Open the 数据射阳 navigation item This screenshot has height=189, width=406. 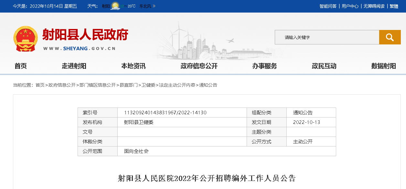(383, 66)
